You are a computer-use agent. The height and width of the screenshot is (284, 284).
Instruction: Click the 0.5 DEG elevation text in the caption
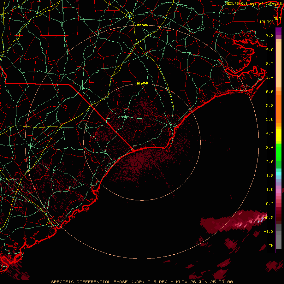pos(157,282)
